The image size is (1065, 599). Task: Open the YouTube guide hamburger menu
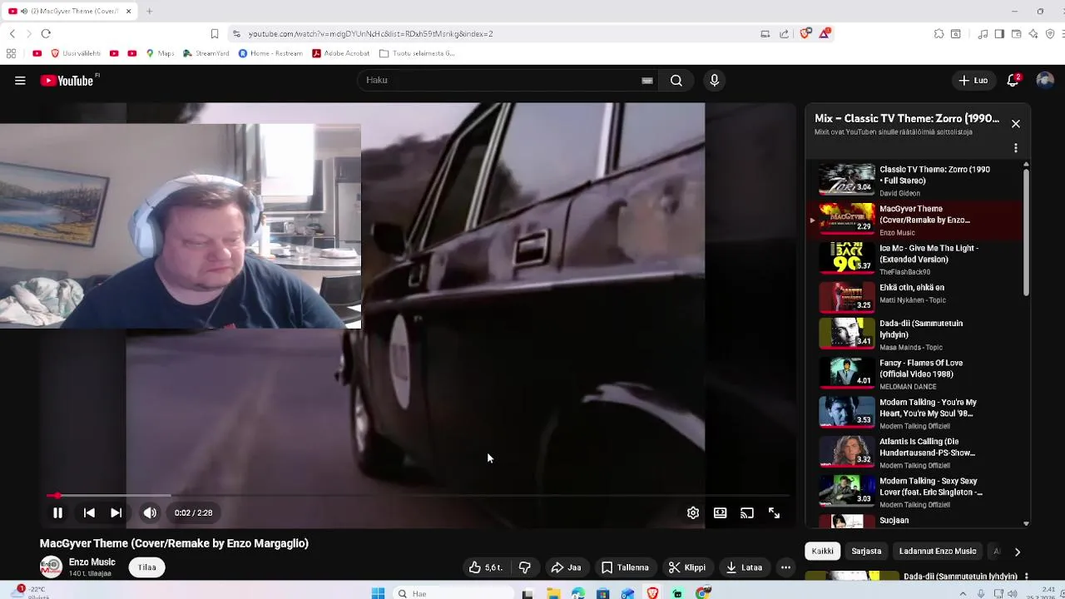[20, 81]
